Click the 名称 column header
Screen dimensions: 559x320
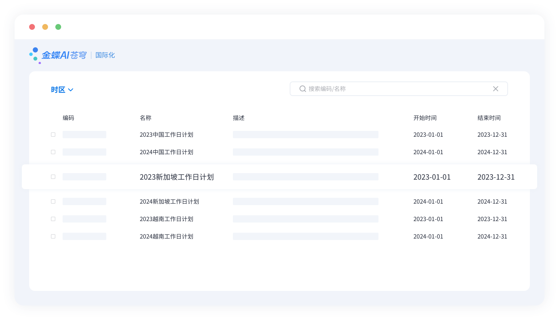tap(145, 118)
